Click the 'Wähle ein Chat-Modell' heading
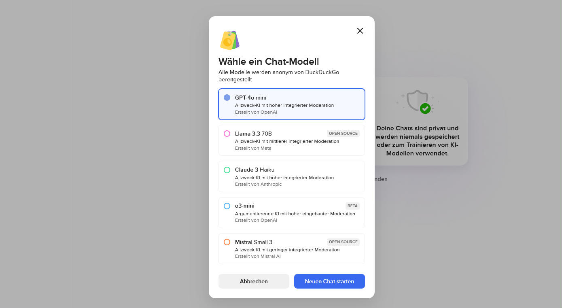This screenshot has width=562, height=308. pos(269,62)
